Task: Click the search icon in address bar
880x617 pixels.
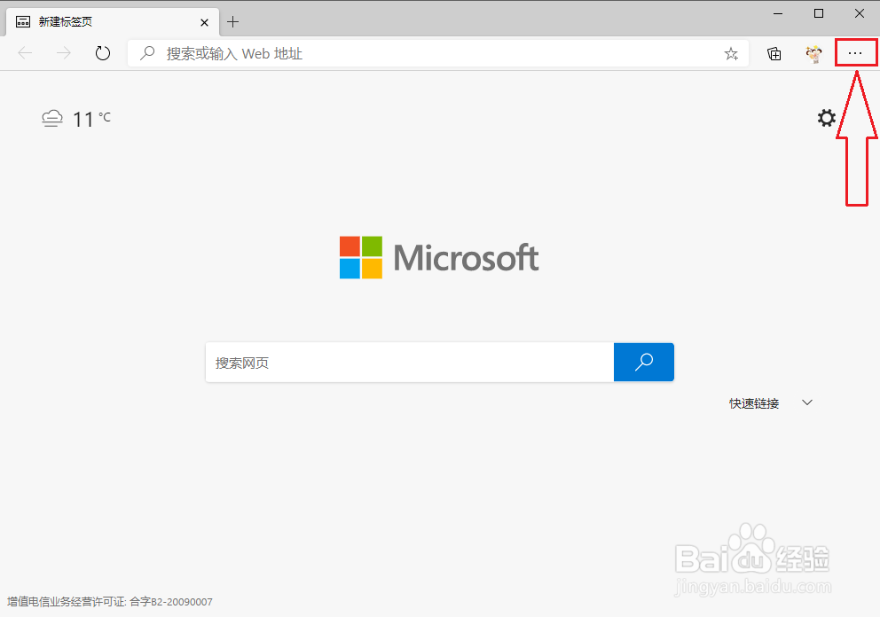Action: pyautogui.click(x=147, y=53)
